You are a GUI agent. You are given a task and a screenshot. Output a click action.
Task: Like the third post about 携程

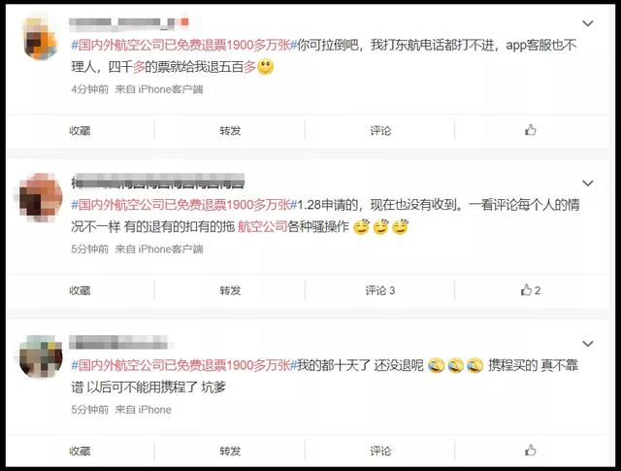531,451
